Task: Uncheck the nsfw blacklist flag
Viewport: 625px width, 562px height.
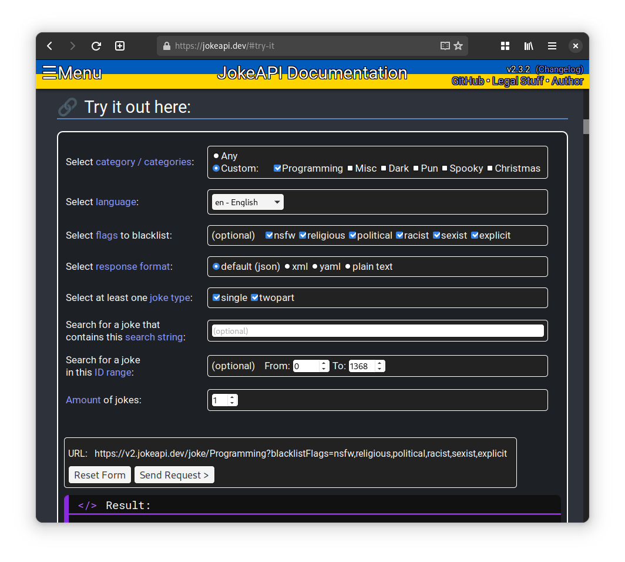Action: point(269,235)
